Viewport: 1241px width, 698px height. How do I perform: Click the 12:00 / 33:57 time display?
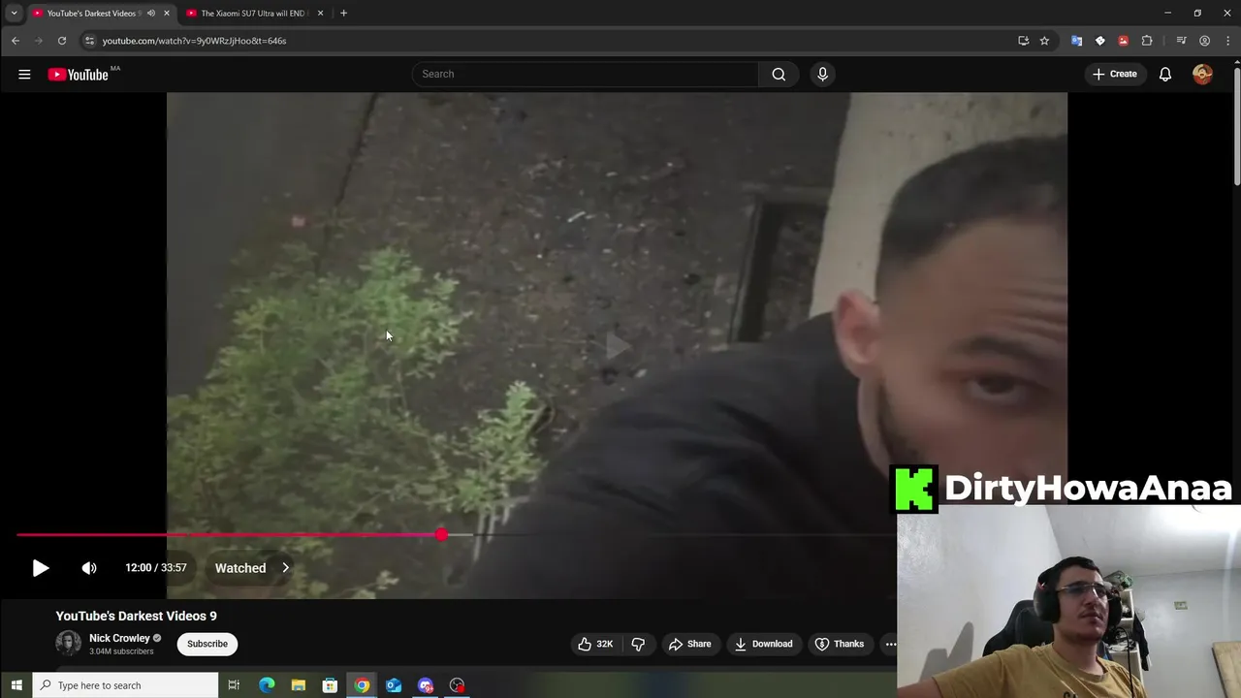155,568
